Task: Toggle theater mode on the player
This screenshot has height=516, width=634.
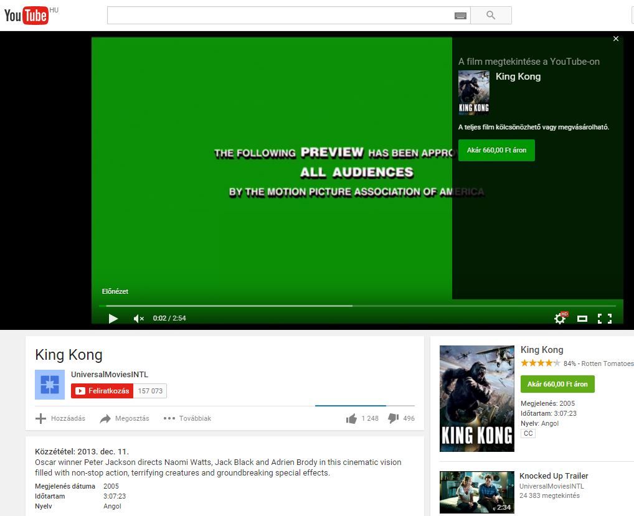Action: pyautogui.click(x=582, y=319)
